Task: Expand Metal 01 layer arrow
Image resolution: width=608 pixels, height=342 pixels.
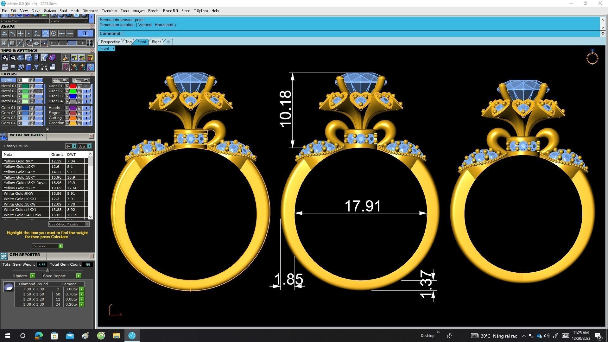Action: tap(19, 86)
